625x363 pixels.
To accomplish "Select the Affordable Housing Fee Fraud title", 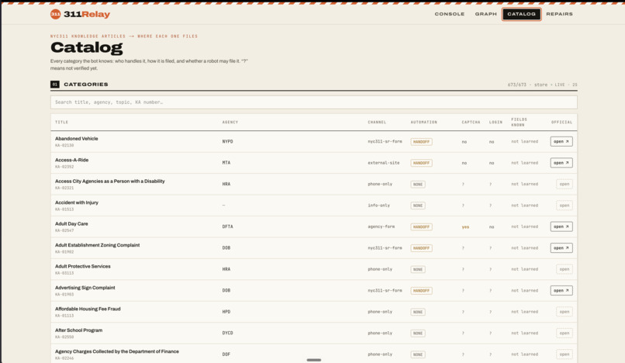I will (x=88, y=309).
